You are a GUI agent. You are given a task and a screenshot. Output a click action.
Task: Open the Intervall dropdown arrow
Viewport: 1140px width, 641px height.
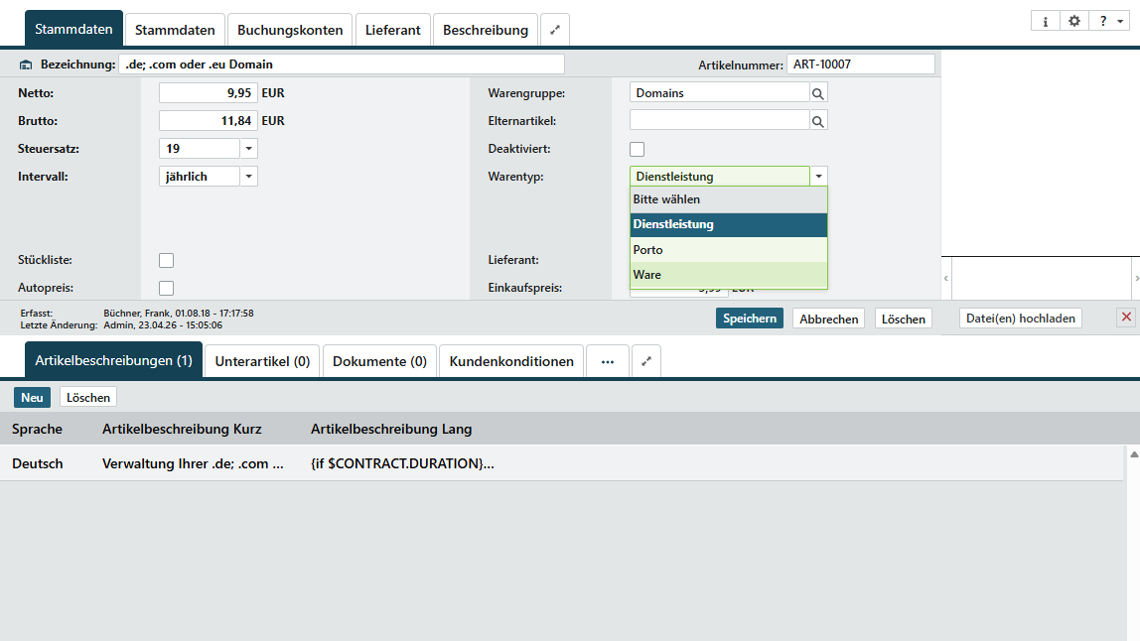tap(248, 177)
